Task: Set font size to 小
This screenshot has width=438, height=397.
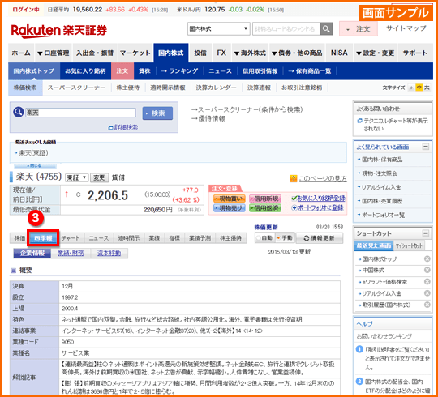Action: [411, 88]
